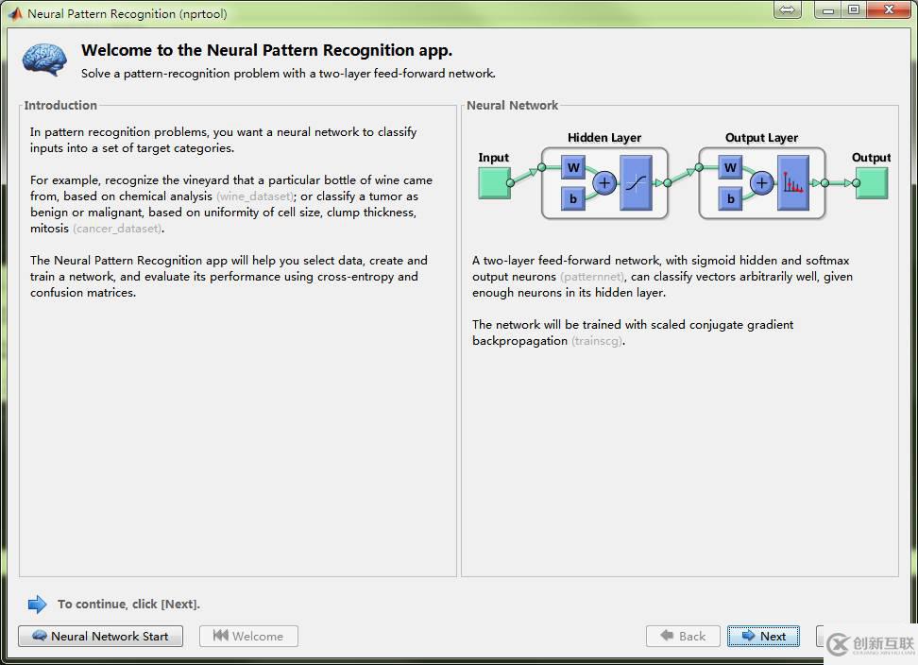Select Output Layer b bias block

pos(730,198)
